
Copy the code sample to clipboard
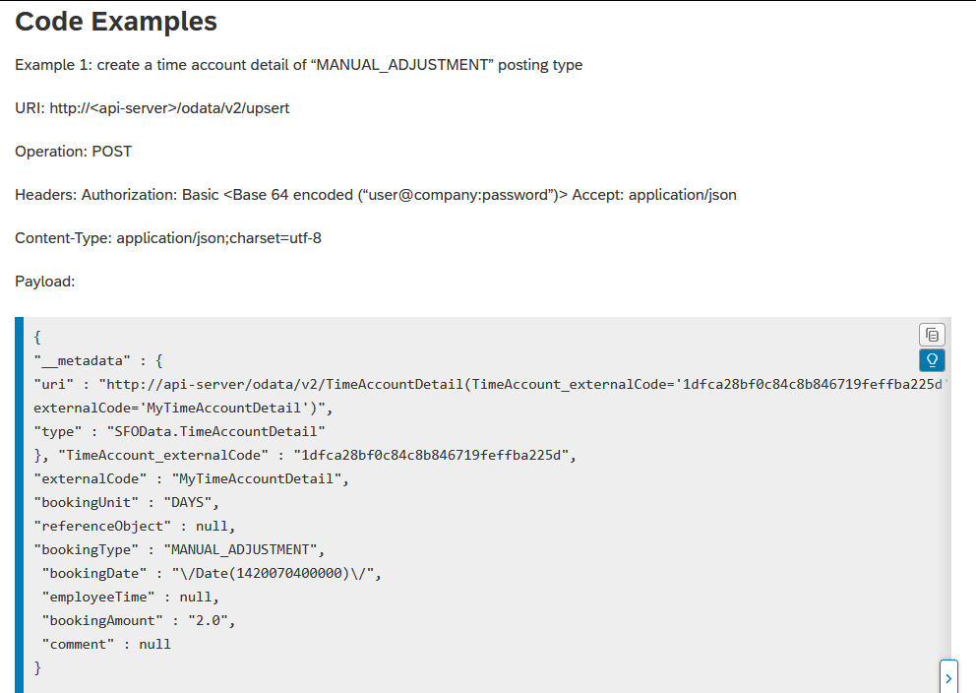click(932, 335)
